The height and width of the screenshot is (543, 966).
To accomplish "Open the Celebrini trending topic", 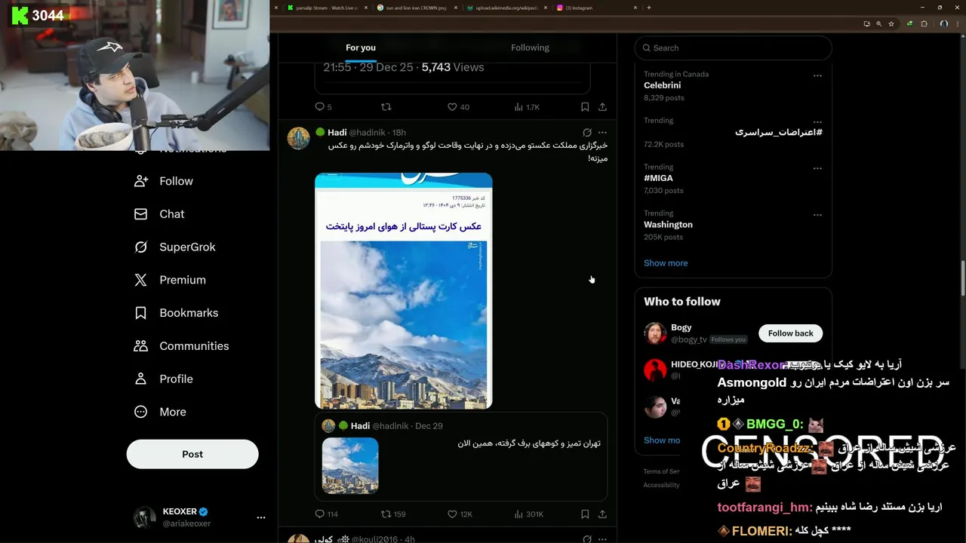I will [663, 85].
